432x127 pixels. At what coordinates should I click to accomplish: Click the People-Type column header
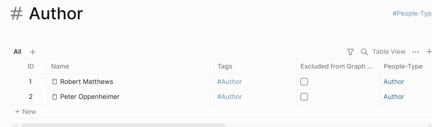[403, 66]
